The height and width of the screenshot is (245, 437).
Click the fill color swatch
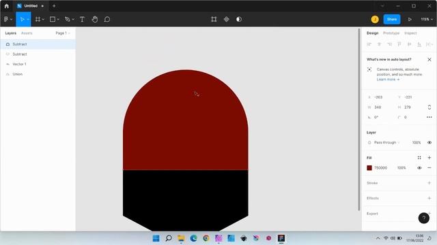coord(369,168)
